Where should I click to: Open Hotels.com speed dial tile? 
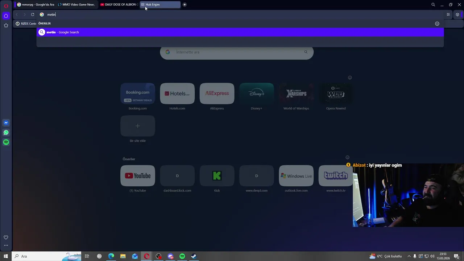click(177, 94)
